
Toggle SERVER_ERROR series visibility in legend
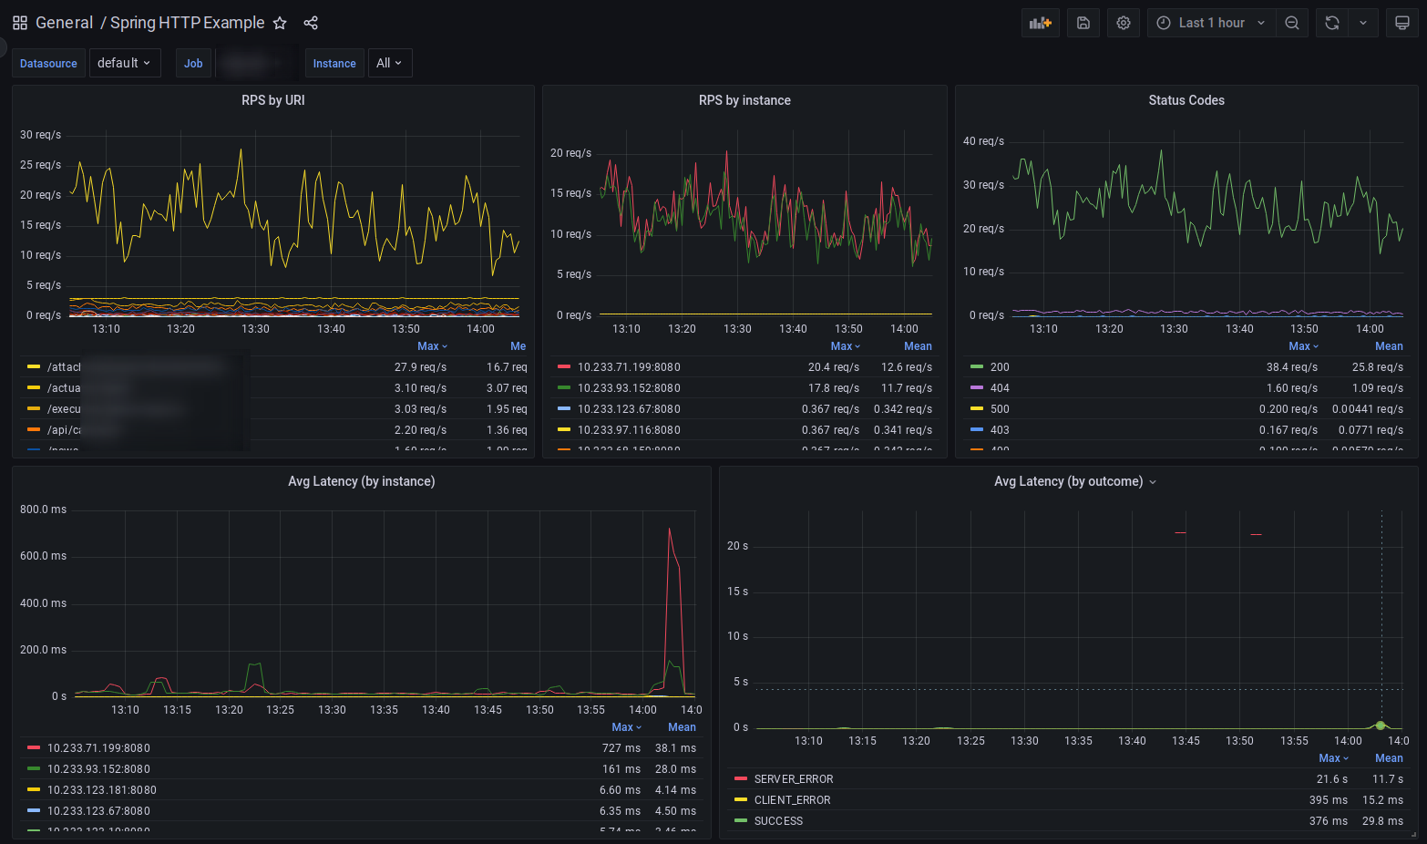pyautogui.click(x=793, y=779)
